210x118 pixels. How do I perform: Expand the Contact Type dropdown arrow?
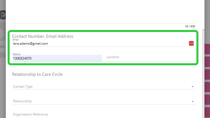(x=192, y=87)
